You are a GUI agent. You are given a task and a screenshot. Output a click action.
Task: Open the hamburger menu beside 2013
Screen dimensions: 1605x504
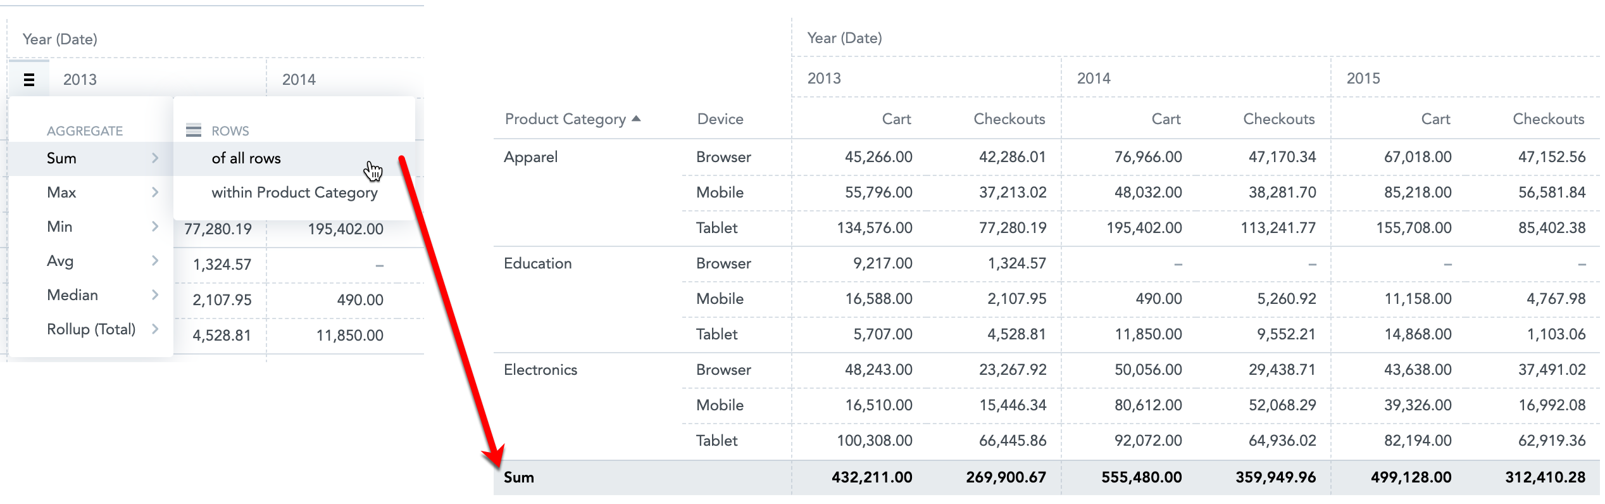28,80
